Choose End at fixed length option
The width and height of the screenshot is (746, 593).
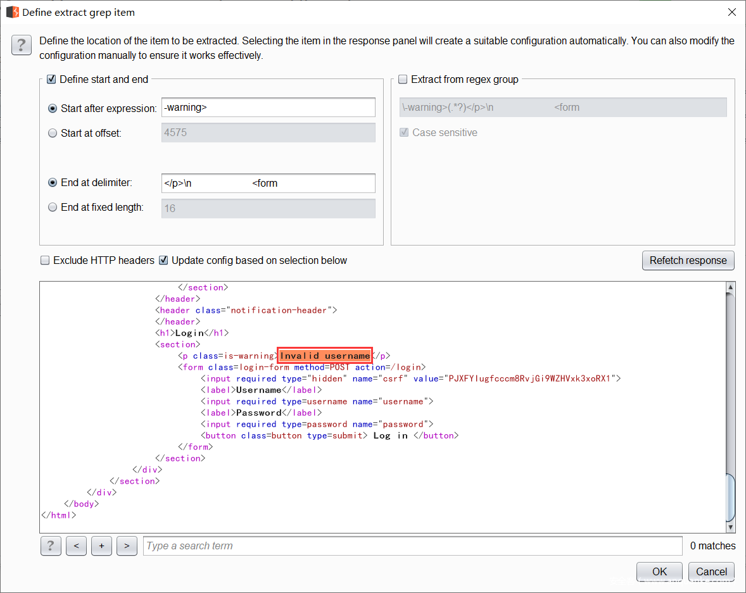tap(53, 208)
